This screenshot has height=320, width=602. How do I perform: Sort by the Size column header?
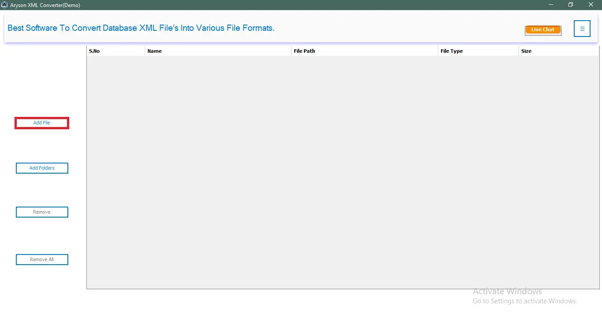(x=559, y=51)
